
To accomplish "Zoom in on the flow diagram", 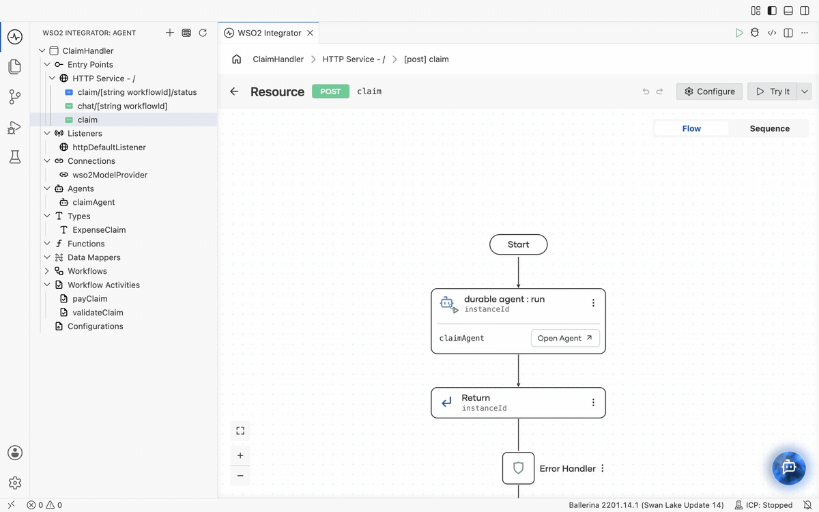I will 240,455.
